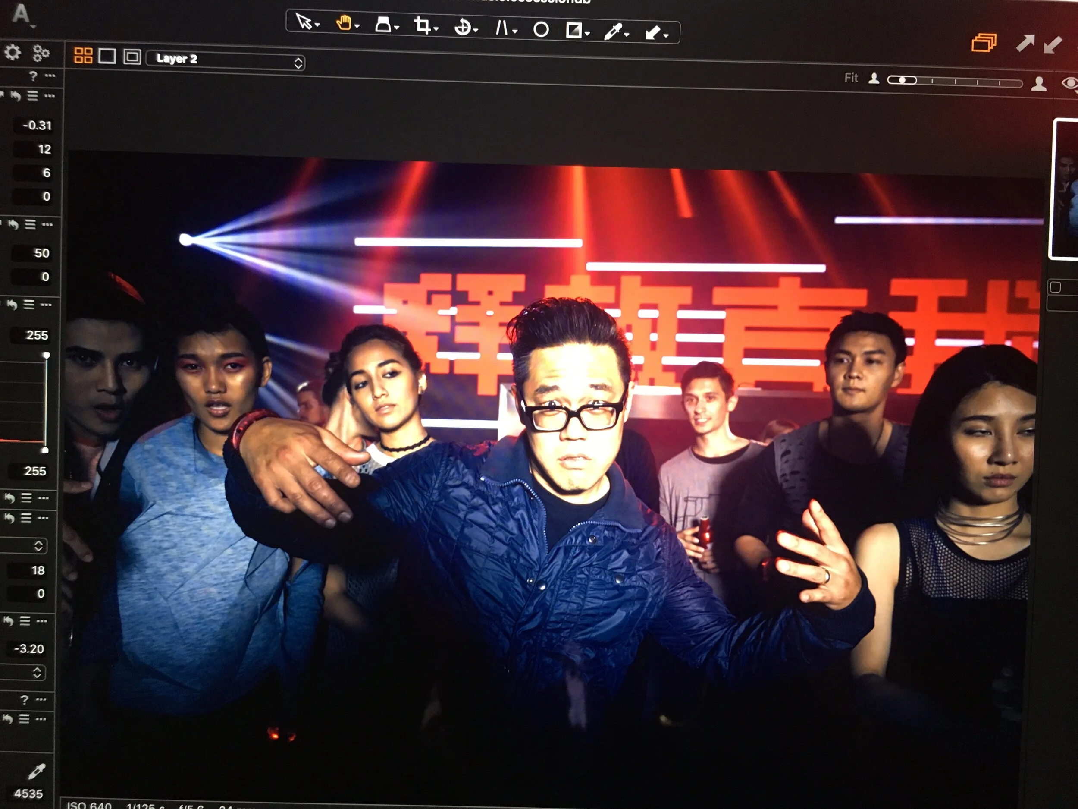Adjust the viewer zoom slider
Image resolution: width=1078 pixels, height=809 pixels.
tap(902, 80)
